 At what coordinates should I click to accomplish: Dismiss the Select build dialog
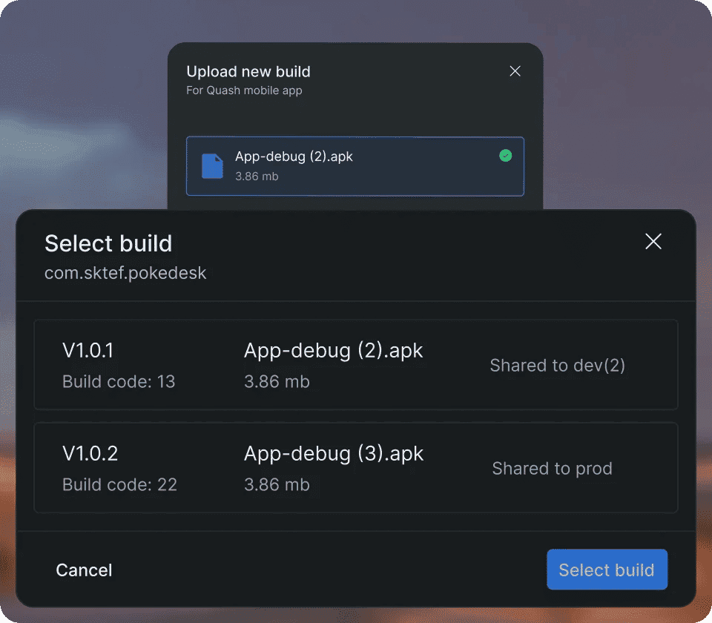653,241
